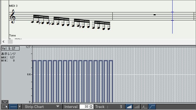Decrease the Interval value with down arrow
This screenshot has height=110, width=196.
(92, 108)
